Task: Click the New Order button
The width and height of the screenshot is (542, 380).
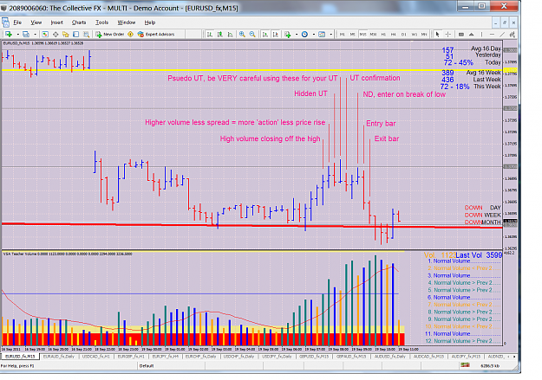Action: pos(110,34)
